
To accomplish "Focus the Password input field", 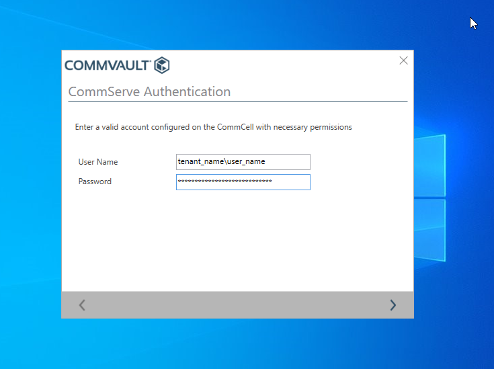I will [243, 182].
